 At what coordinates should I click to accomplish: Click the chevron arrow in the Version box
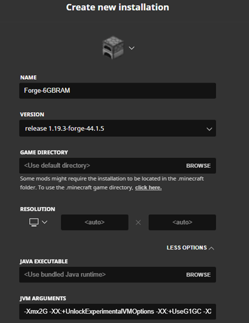tap(209, 129)
